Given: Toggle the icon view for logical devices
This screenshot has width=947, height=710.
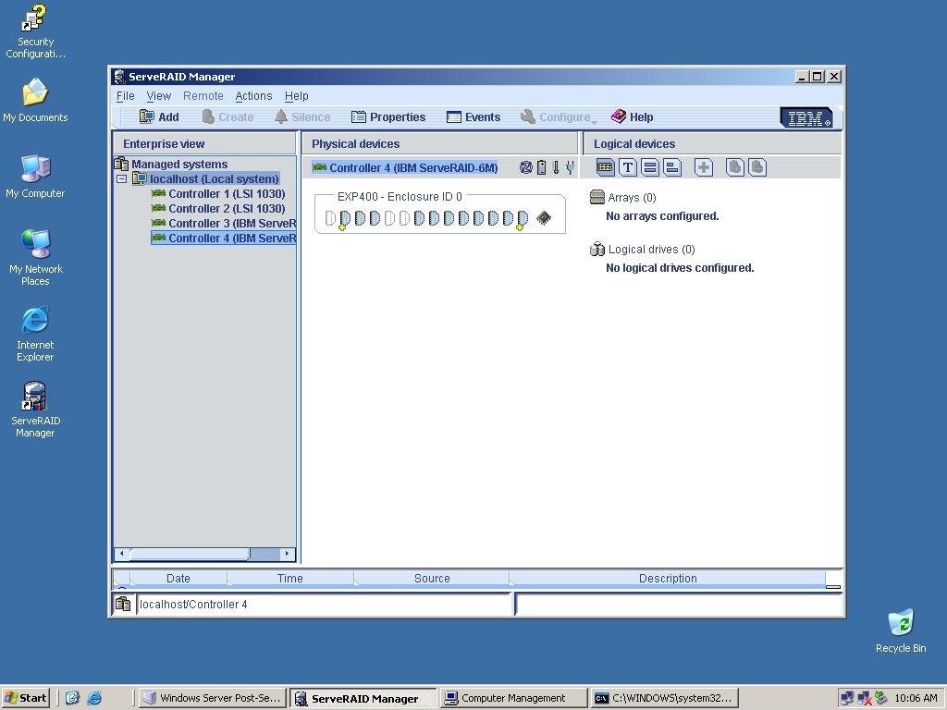Looking at the screenshot, I should coord(605,167).
